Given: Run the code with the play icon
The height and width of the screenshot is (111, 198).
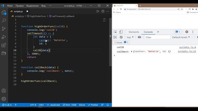Looking at the screenshot, I should click(98, 11).
